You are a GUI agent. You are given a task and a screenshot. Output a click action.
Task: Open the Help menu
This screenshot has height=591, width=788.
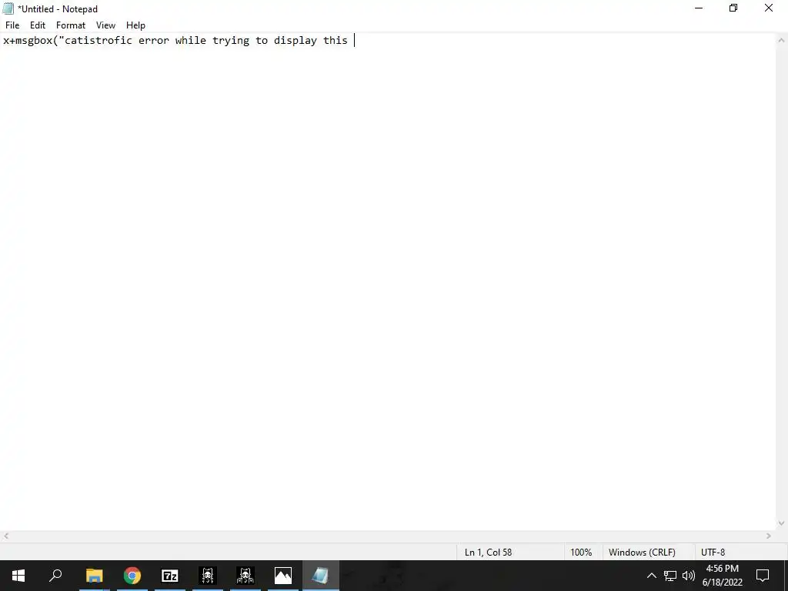[135, 25]
